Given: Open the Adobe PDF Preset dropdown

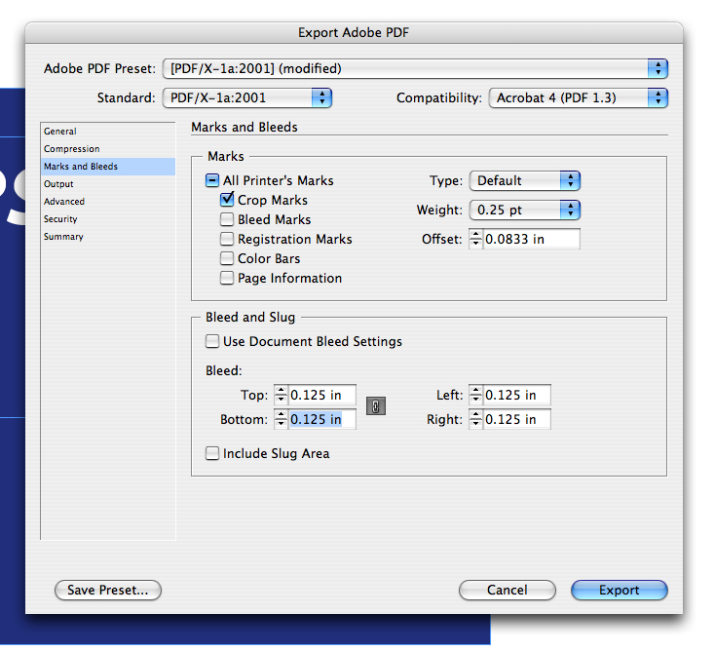Looking at the screenshot, I should pyautogui.click(x=415, y=69).
